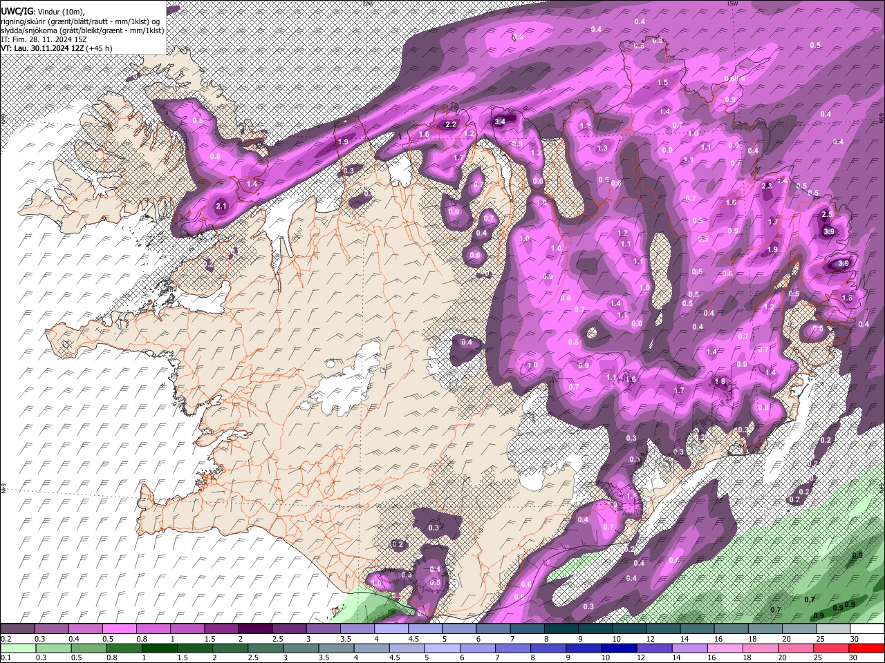Click the 2.3 snowfall value in the east
Screen dimensions: 885x663
coord(766,186)
